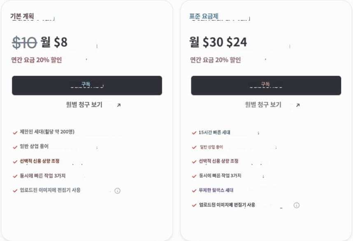Screen dimensions: 353x241
Task: Click the checkmark next to Basic plan's 동시에 빠른 작업 3가지
Action: (14, 176)
